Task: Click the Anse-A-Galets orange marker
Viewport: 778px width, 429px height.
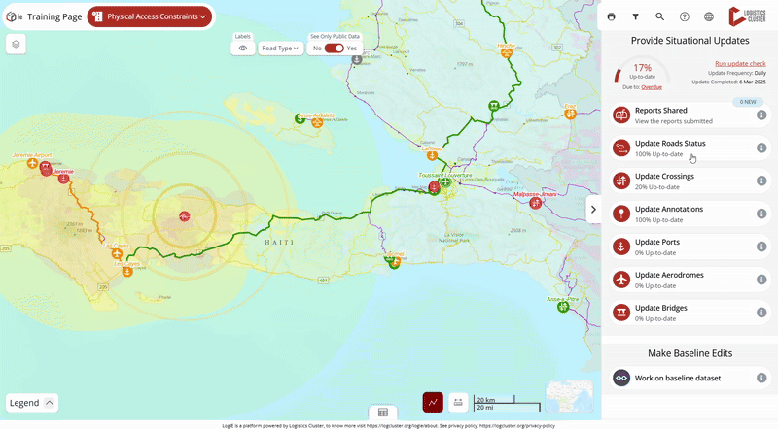Action: click(317, 122)
